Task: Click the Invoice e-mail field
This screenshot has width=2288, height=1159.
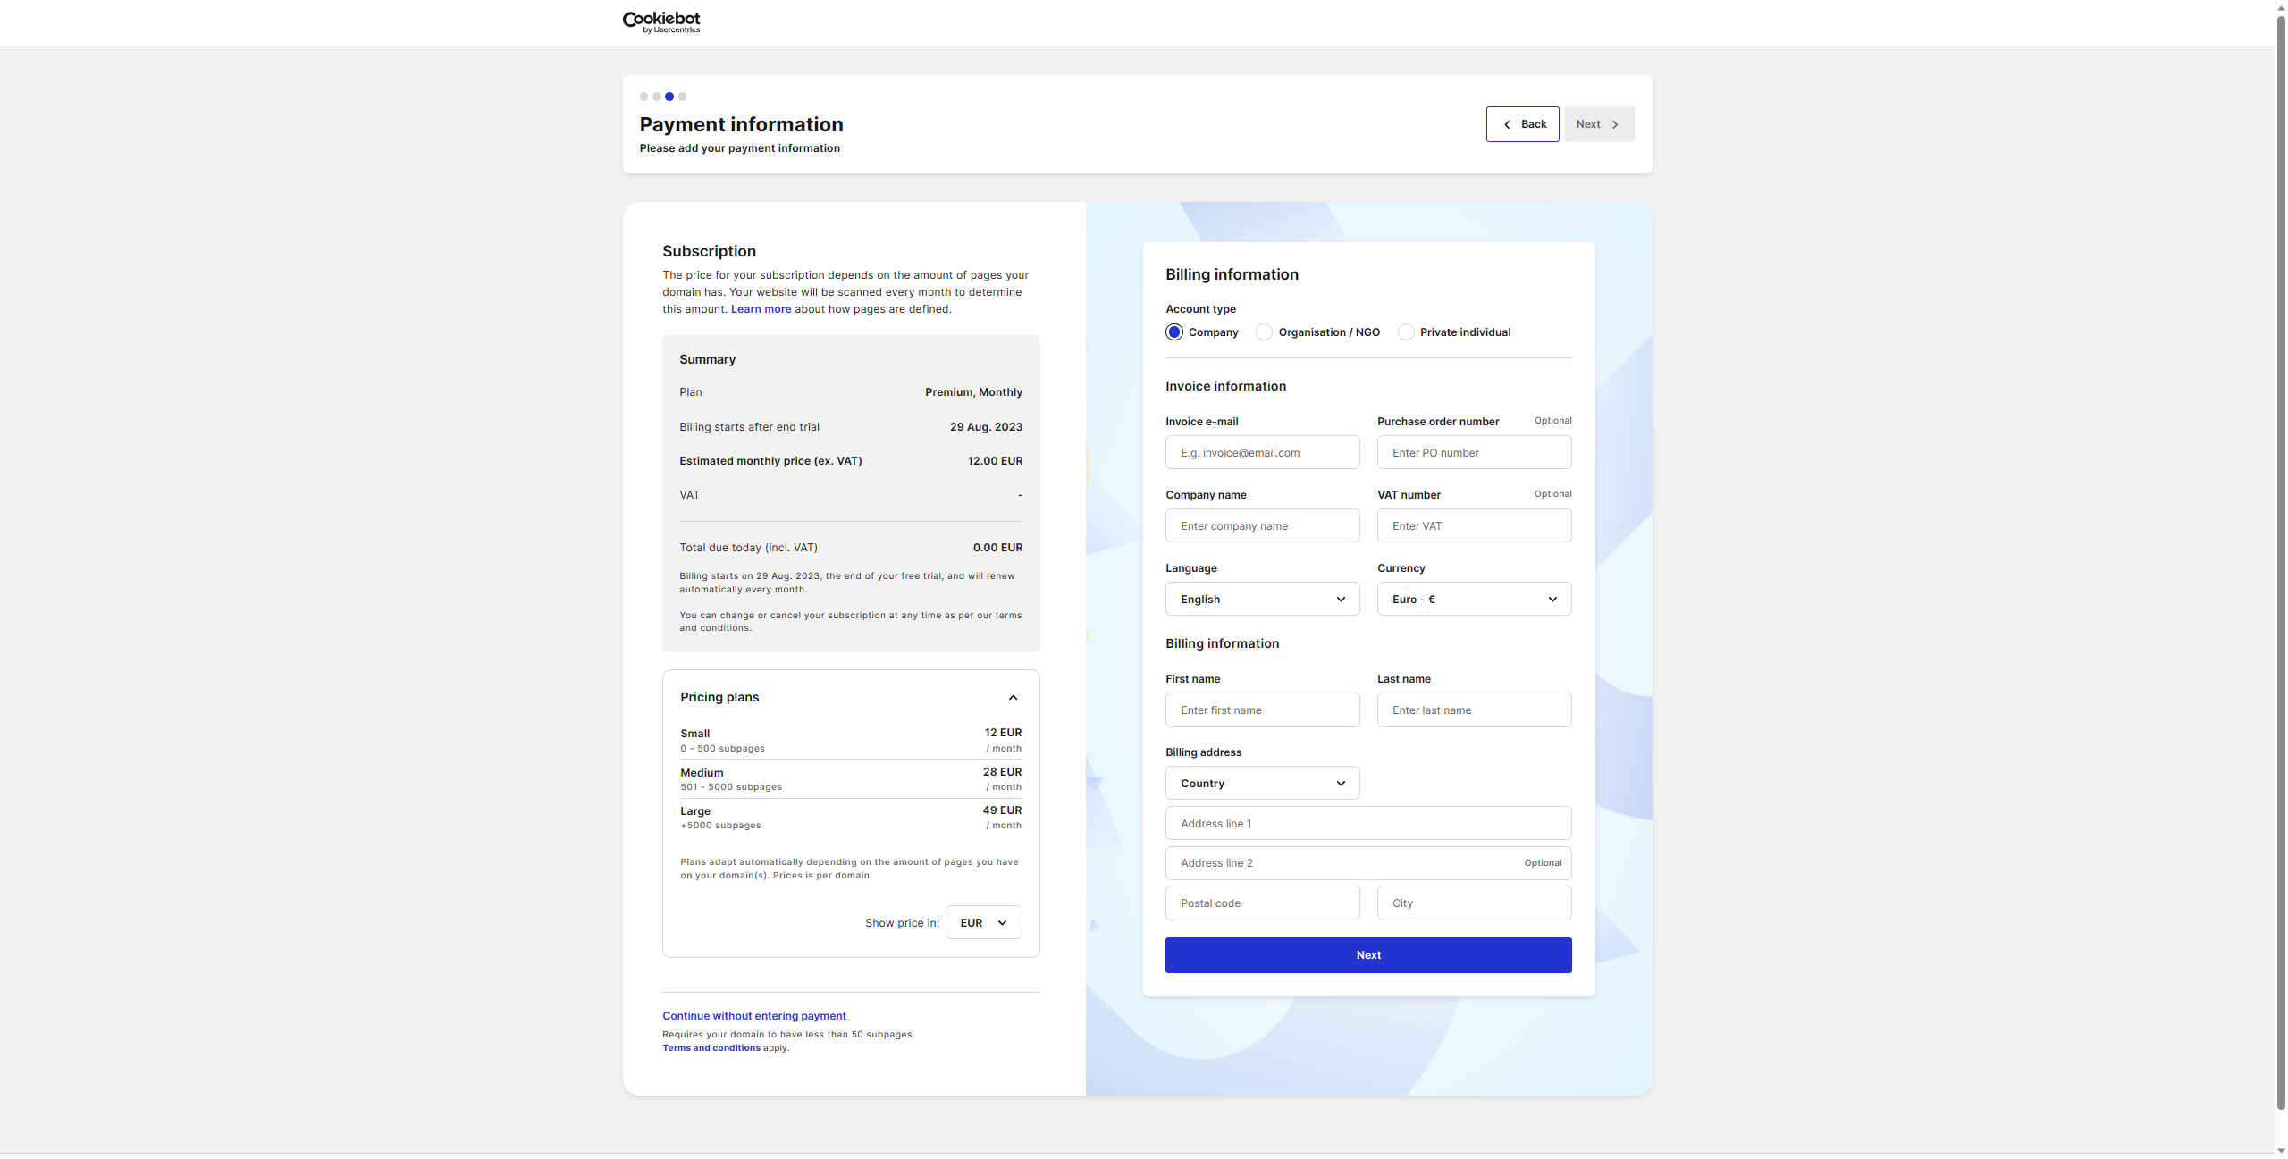Action: pyautogui.click(x=1262, y=452)
